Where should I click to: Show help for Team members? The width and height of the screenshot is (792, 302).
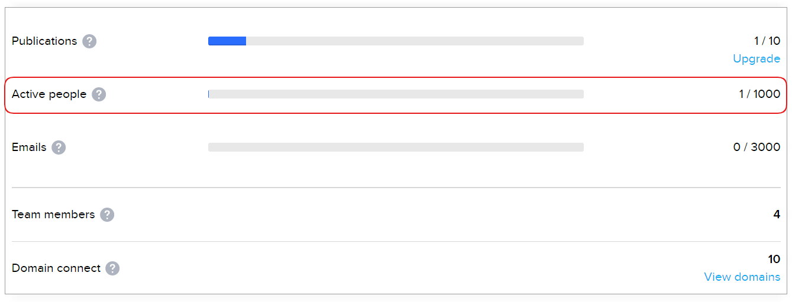(x=107, y=215)
